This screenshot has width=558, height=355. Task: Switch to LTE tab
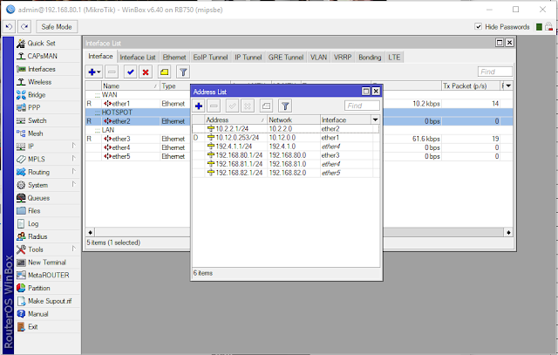394,58
